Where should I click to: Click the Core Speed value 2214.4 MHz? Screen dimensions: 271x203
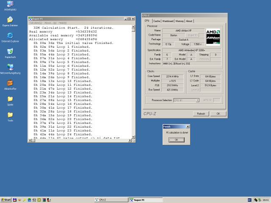(172, 76)
